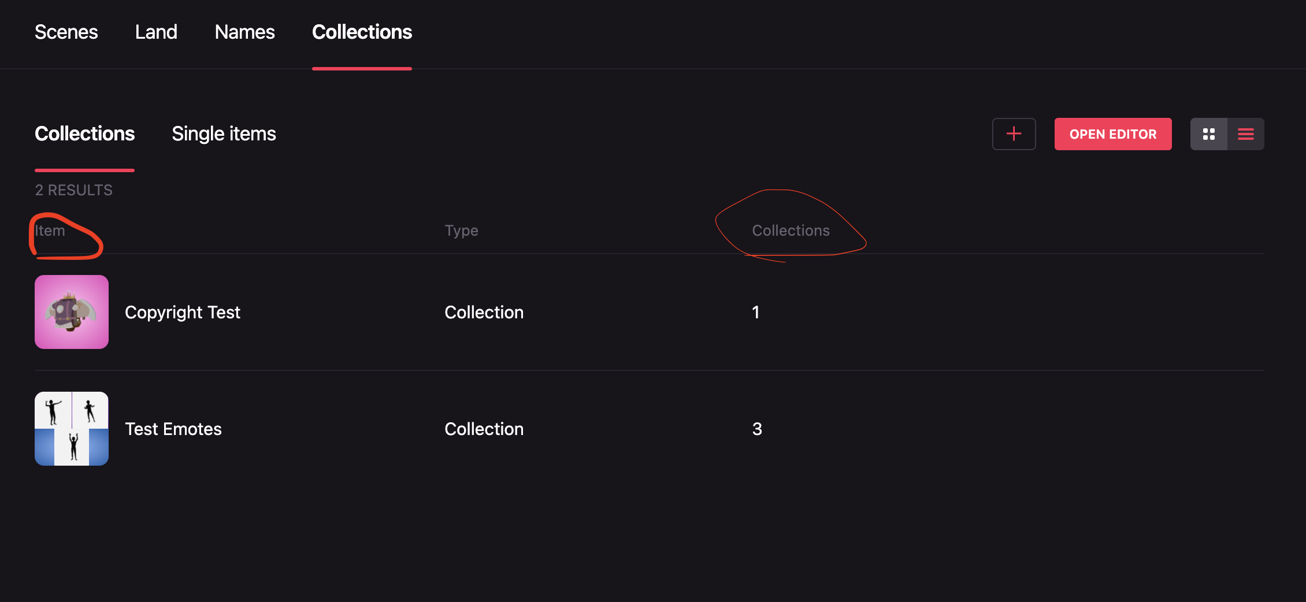Open the Collections tab
Viewport: 1306px width, 602px height.
[362, 32]
